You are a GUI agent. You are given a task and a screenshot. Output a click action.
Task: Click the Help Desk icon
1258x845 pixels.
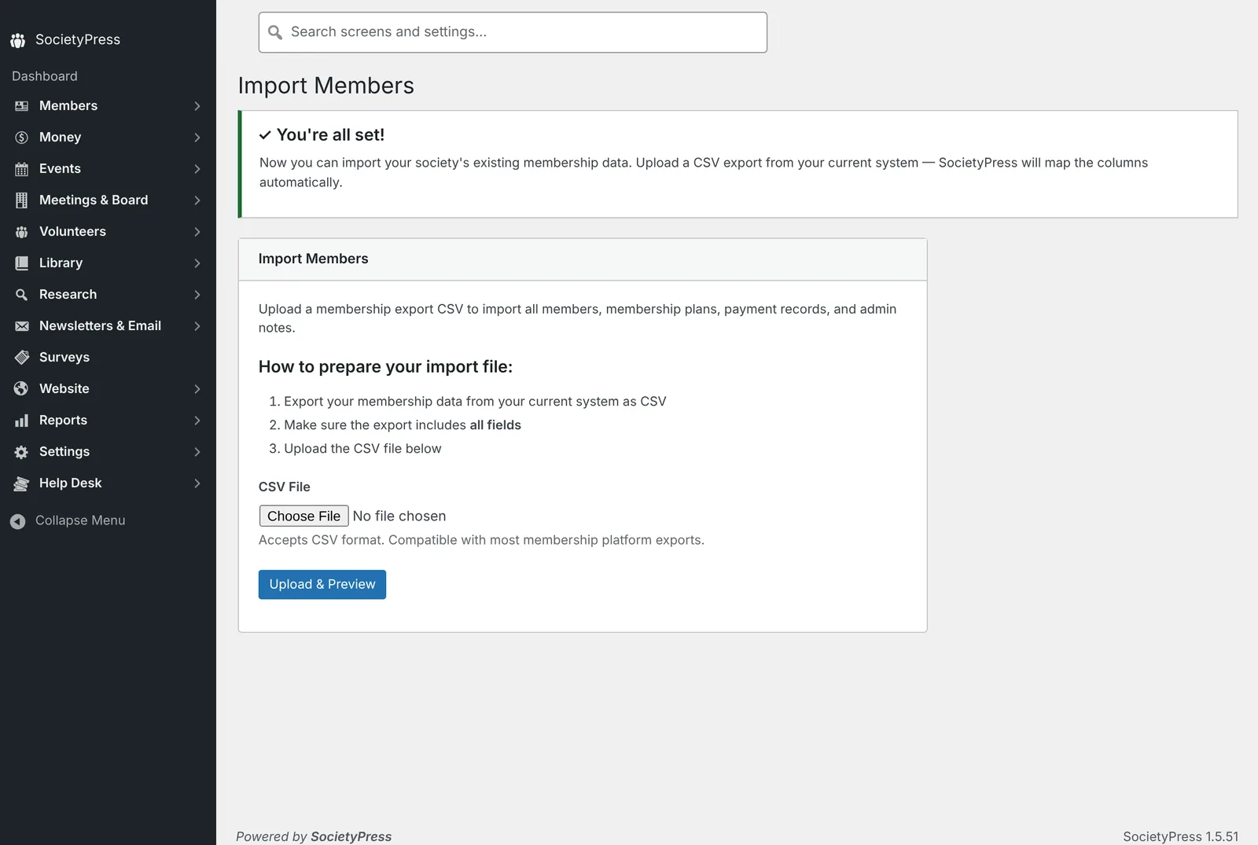[21, 483]
